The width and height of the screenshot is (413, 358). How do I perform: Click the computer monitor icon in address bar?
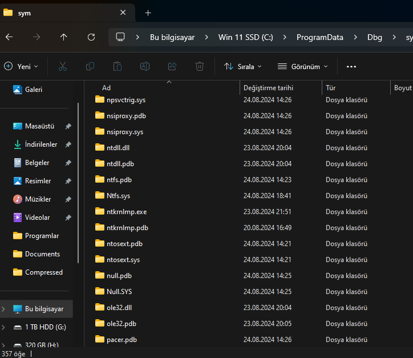click(120, 37)
